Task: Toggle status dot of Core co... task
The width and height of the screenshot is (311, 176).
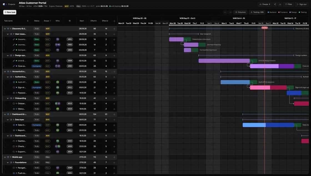Action: click(16, 66)
